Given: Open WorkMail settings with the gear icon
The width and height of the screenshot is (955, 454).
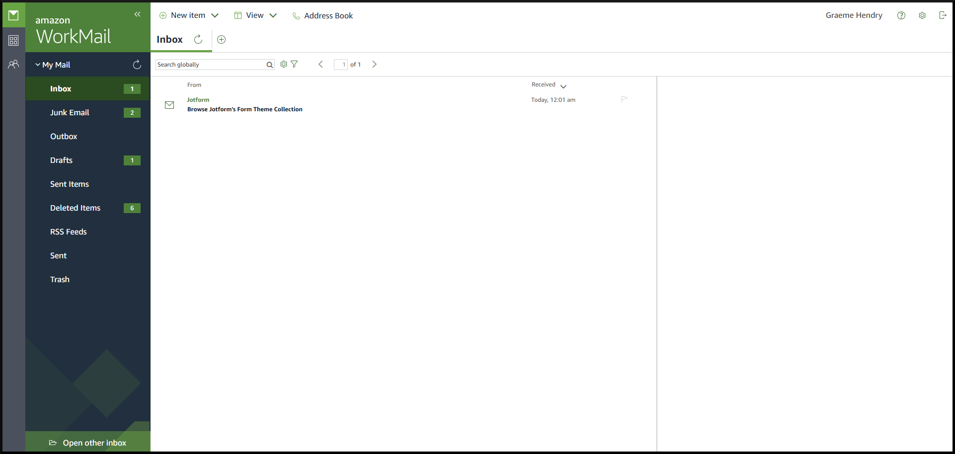Looking at the screenshot, I should click(x=922, y=15).
